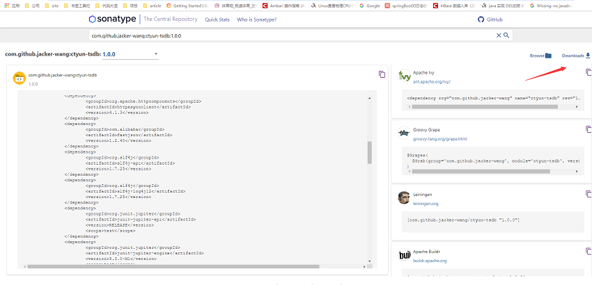
Task: Click the Sonatype logo
Action: pos(112,19)
